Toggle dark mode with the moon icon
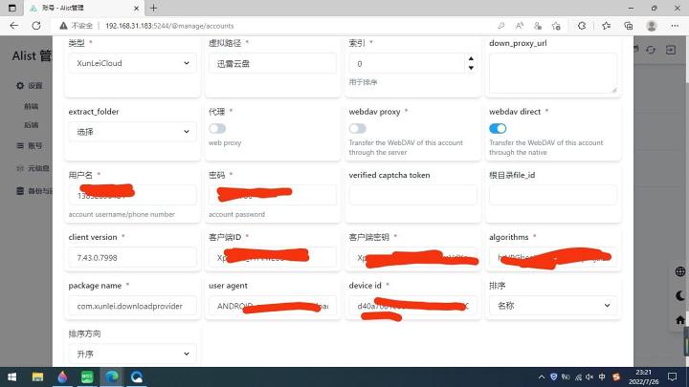 (680, 295)
